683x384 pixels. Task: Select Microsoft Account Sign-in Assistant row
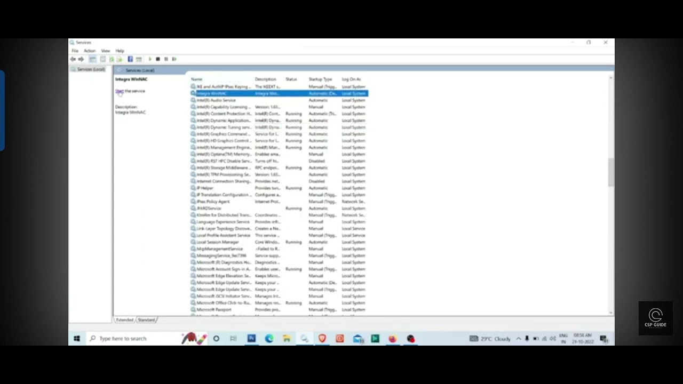(x=279, y=269)
